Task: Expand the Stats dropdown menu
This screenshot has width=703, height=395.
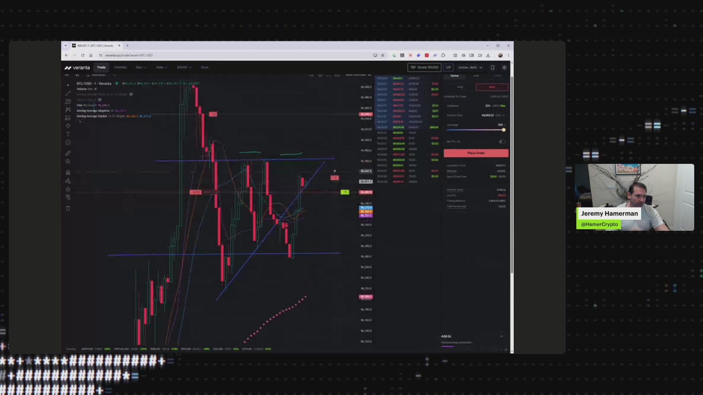Action: (161, 67)
